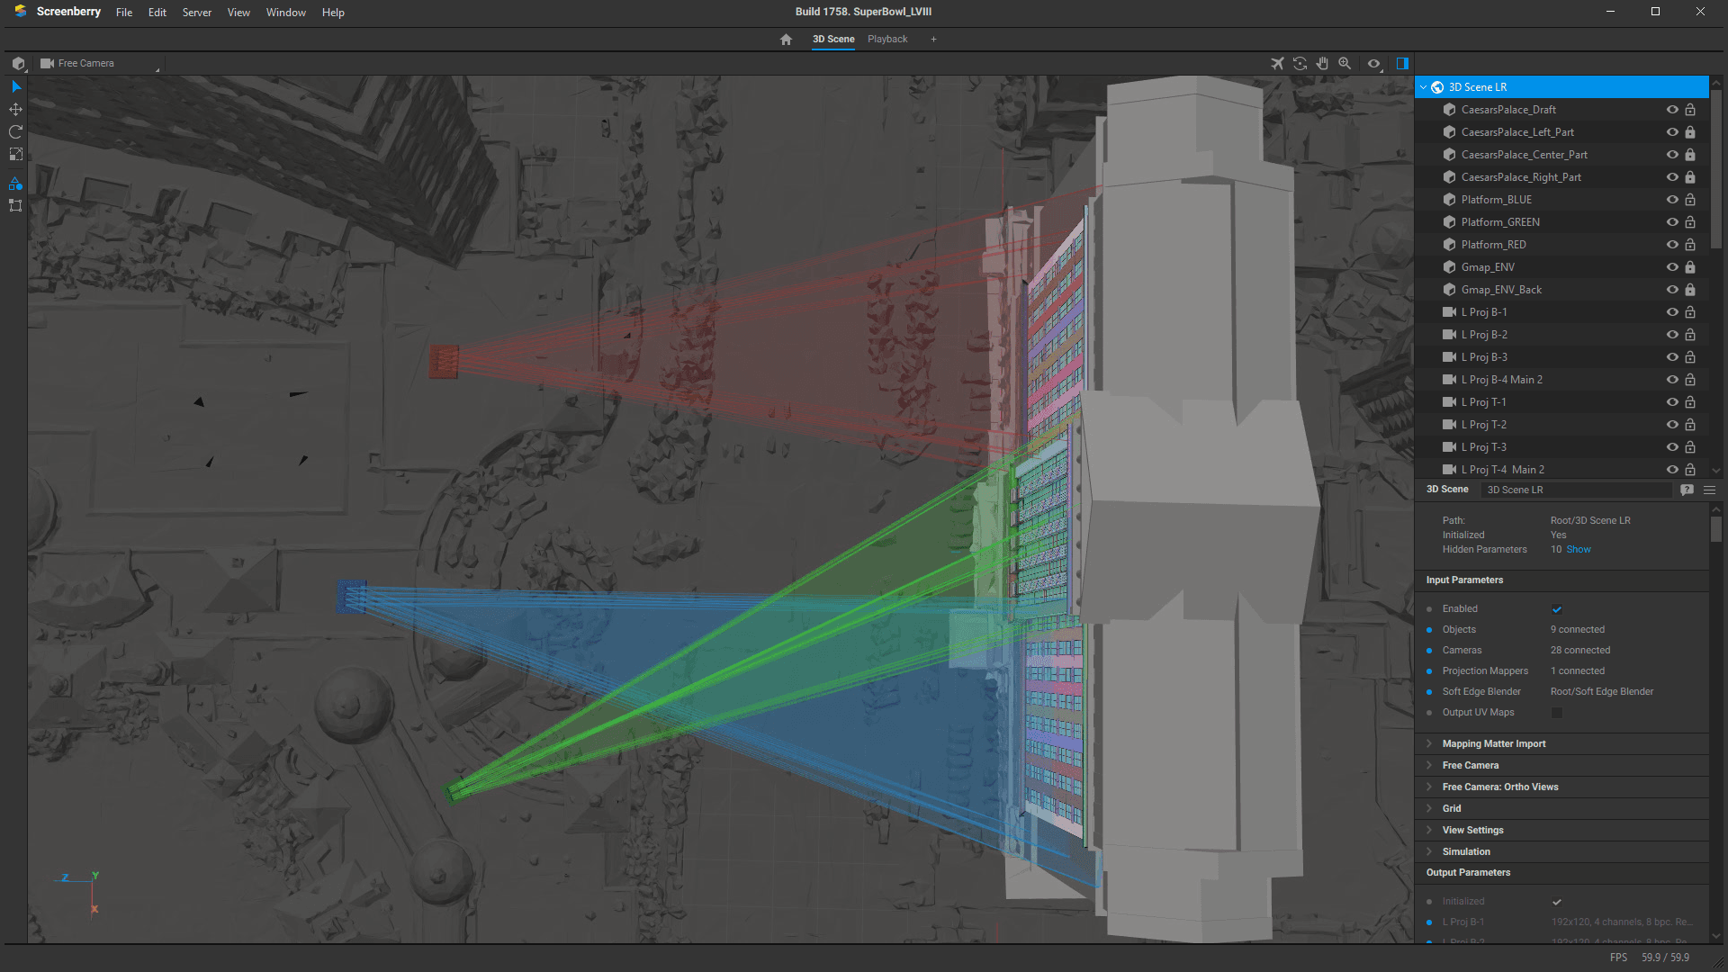This screenshot has height=972, width=1728.
Task: Click Show next to Hidden Parameters
Action: pos(1579,549)
